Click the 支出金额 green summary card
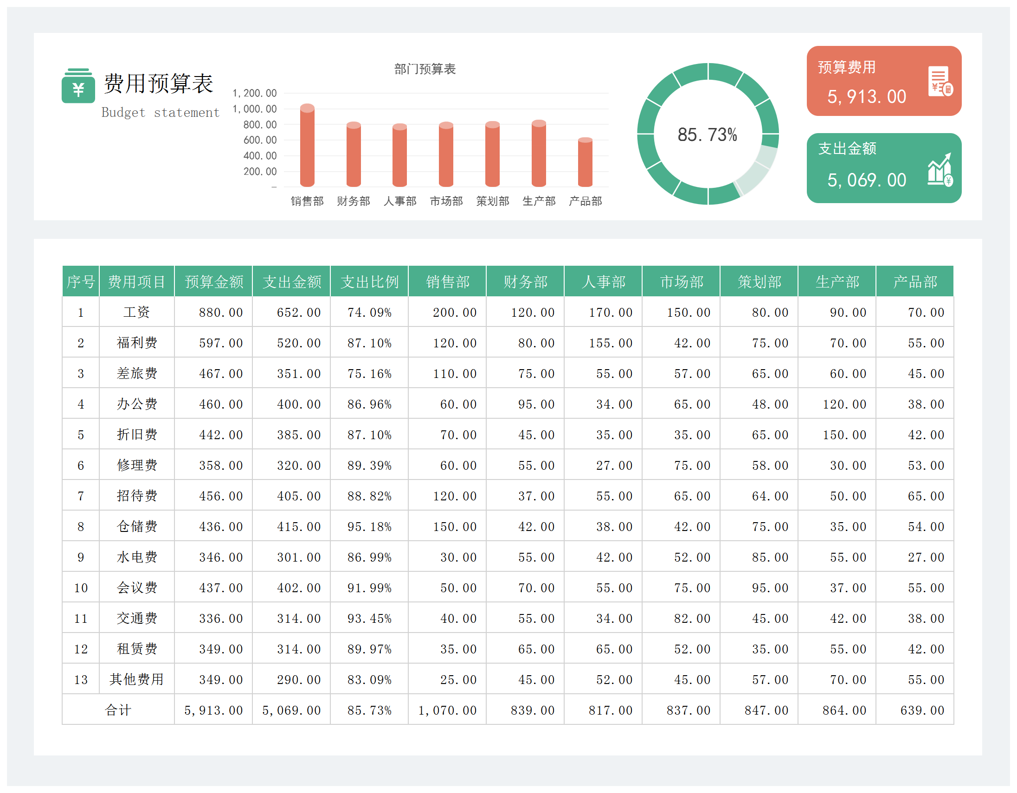Viewport: 1017px width, 793px height. click(x=884, y=168)
